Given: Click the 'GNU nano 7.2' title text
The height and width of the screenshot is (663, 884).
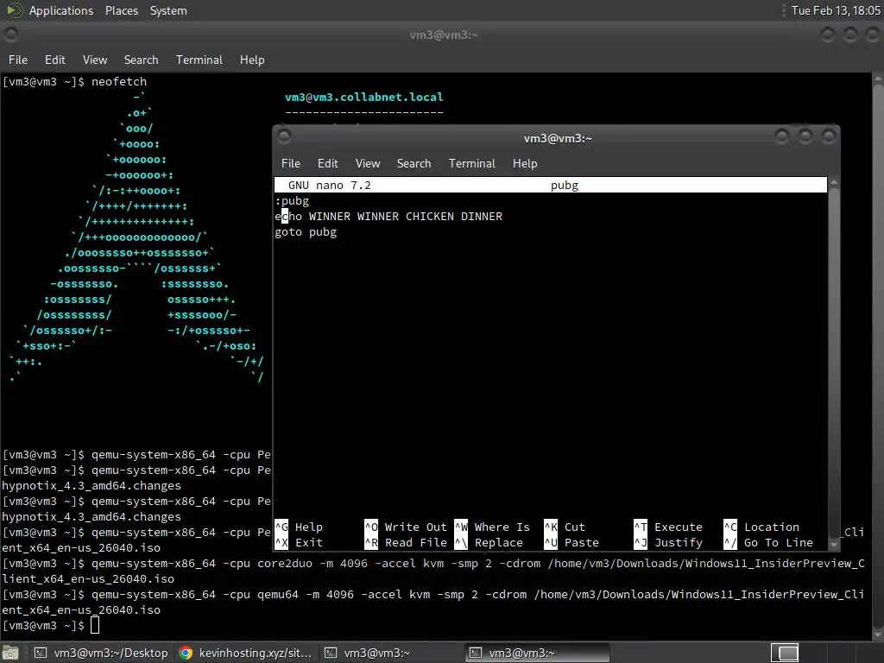Looking at the screenshot, I should coord(329,186).
